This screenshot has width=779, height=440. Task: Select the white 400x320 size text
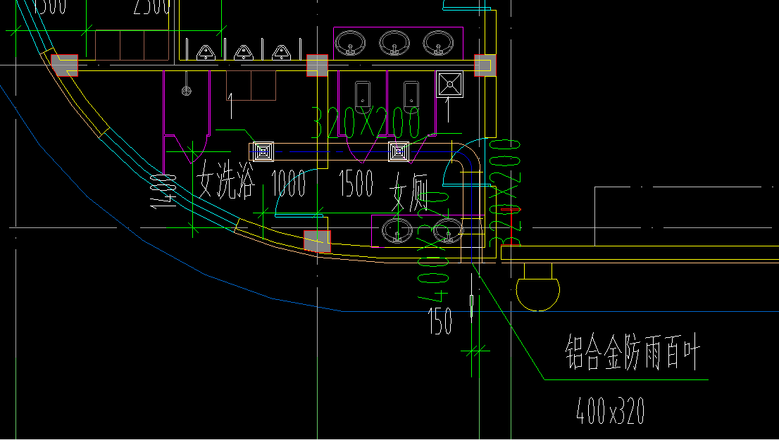click(610, 410)
